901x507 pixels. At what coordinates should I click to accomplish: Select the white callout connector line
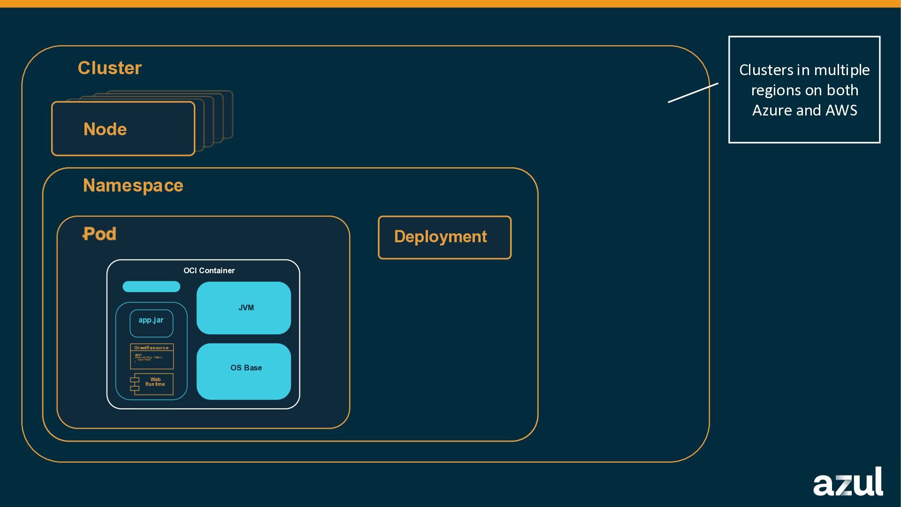point(693,92)
